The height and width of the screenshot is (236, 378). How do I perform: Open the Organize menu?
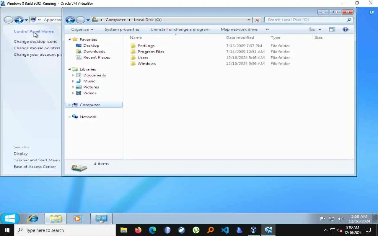(x=82, y=29)
